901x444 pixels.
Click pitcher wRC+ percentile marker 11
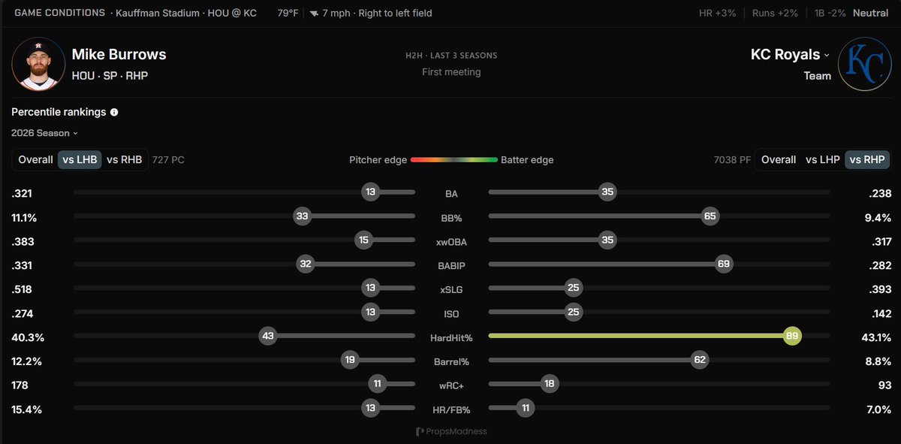[377, 384]
